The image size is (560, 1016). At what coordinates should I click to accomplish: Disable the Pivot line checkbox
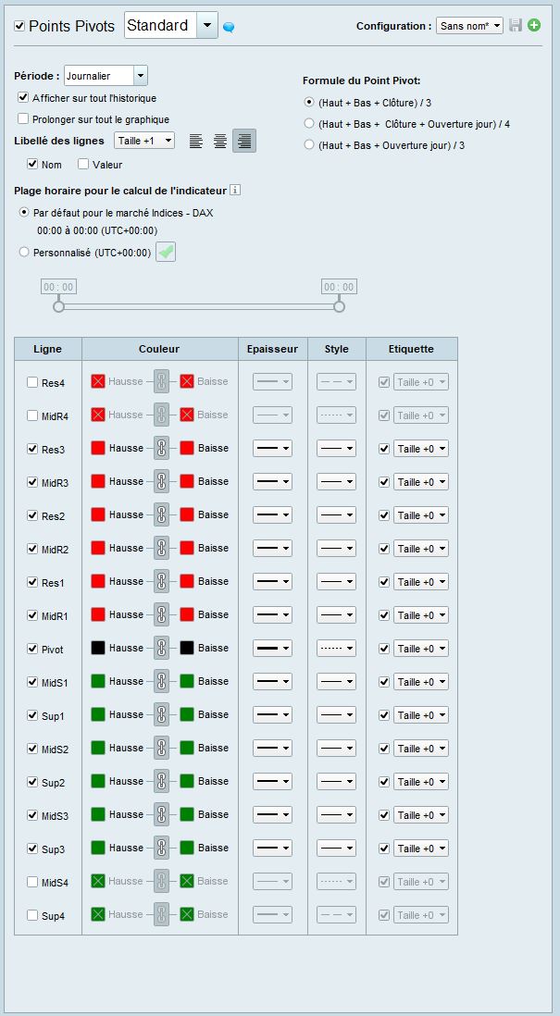(x=32, y=649)
